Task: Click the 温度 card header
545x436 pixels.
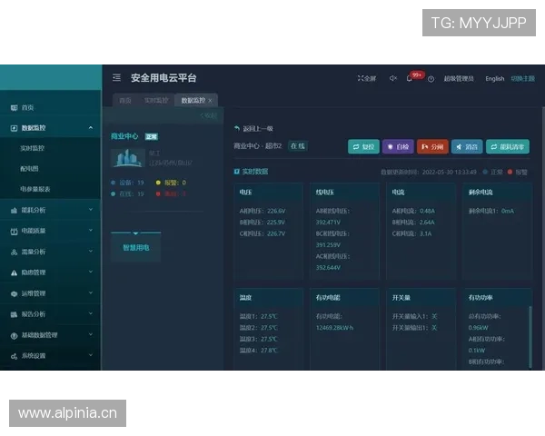Action: tap(269, 298)
